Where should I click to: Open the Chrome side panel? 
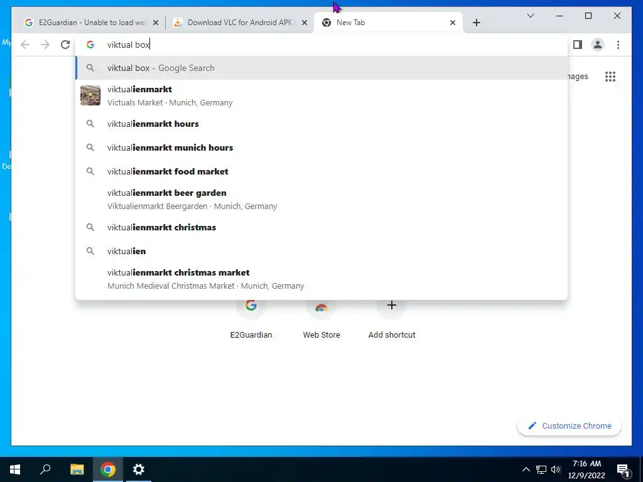pyautogui.click(x=578, y=45)
